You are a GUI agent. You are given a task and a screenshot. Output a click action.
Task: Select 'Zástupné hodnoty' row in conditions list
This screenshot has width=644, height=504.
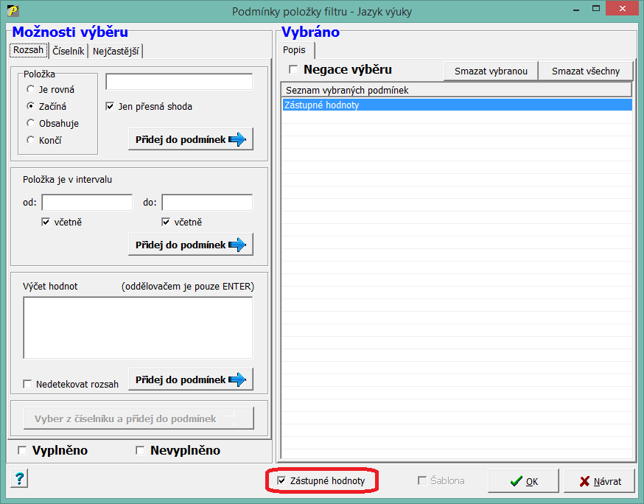(x=456, y=105)
